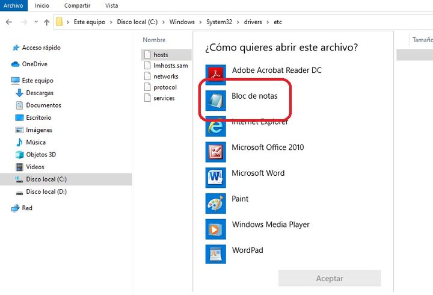
Task: Click the lmhosts.sam file icon
Action: click(x=147, y=65)
